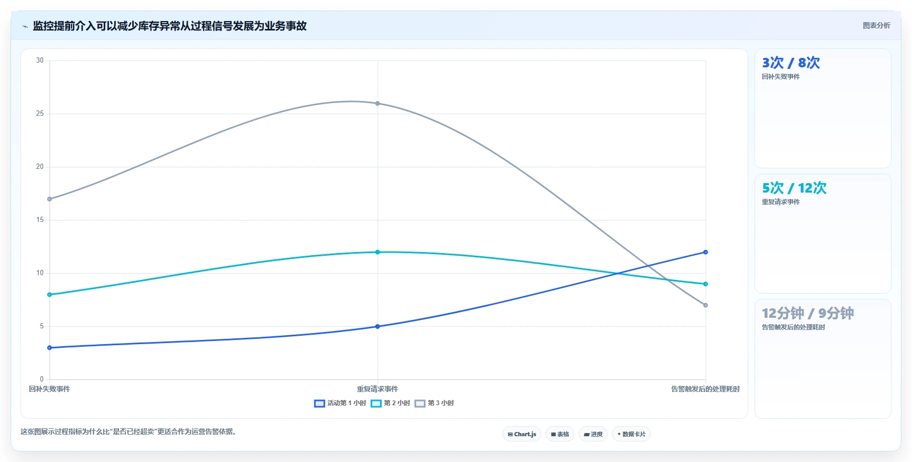Click the cyan 第 2 小时 legend swatch
This screenshot has height=462, width=912.
point(376,404)
